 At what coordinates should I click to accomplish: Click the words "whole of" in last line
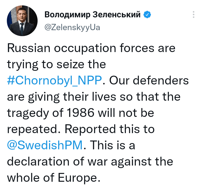[31, 177]
